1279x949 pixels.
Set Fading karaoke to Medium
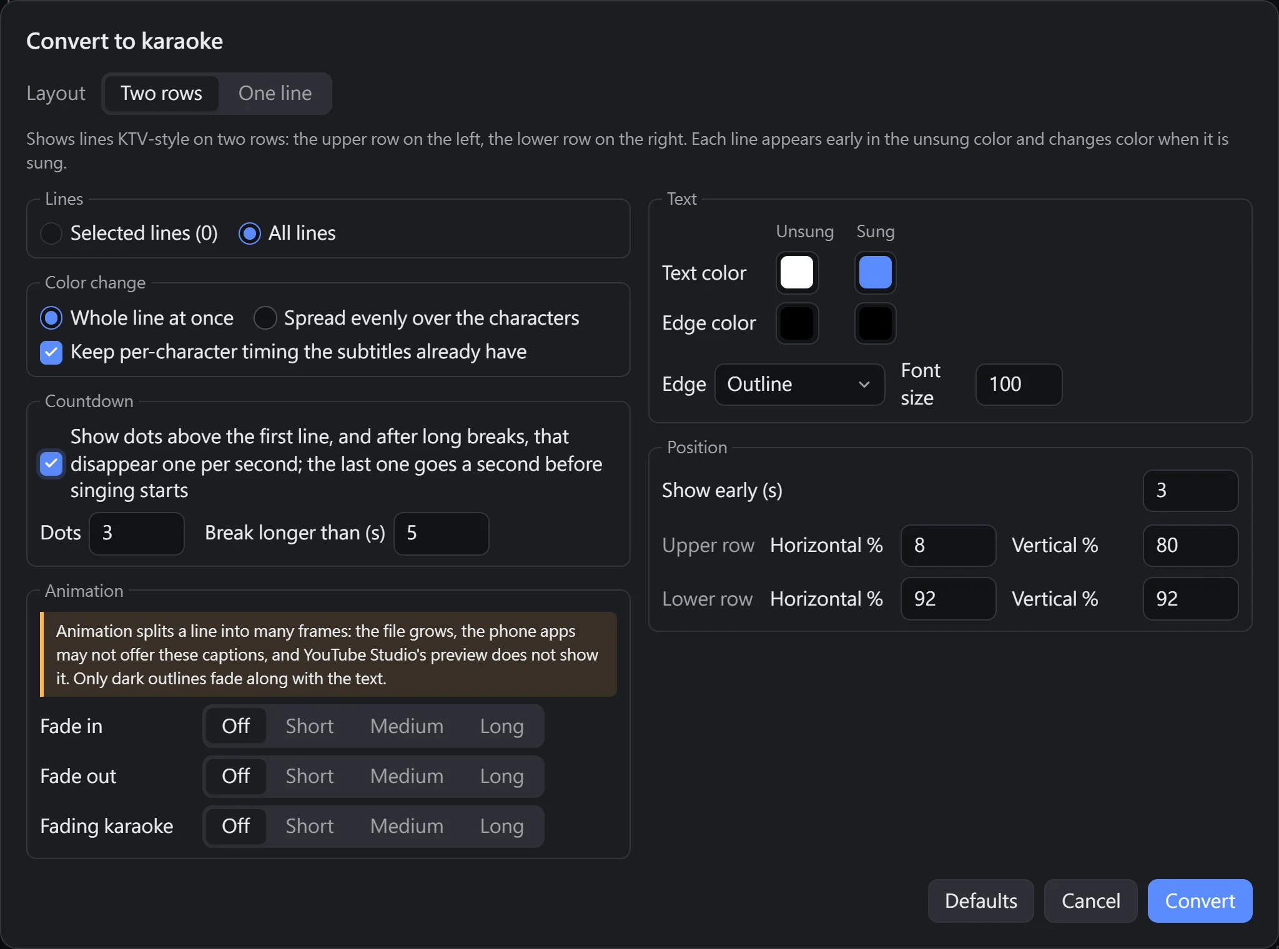click(x=407, y=826)
